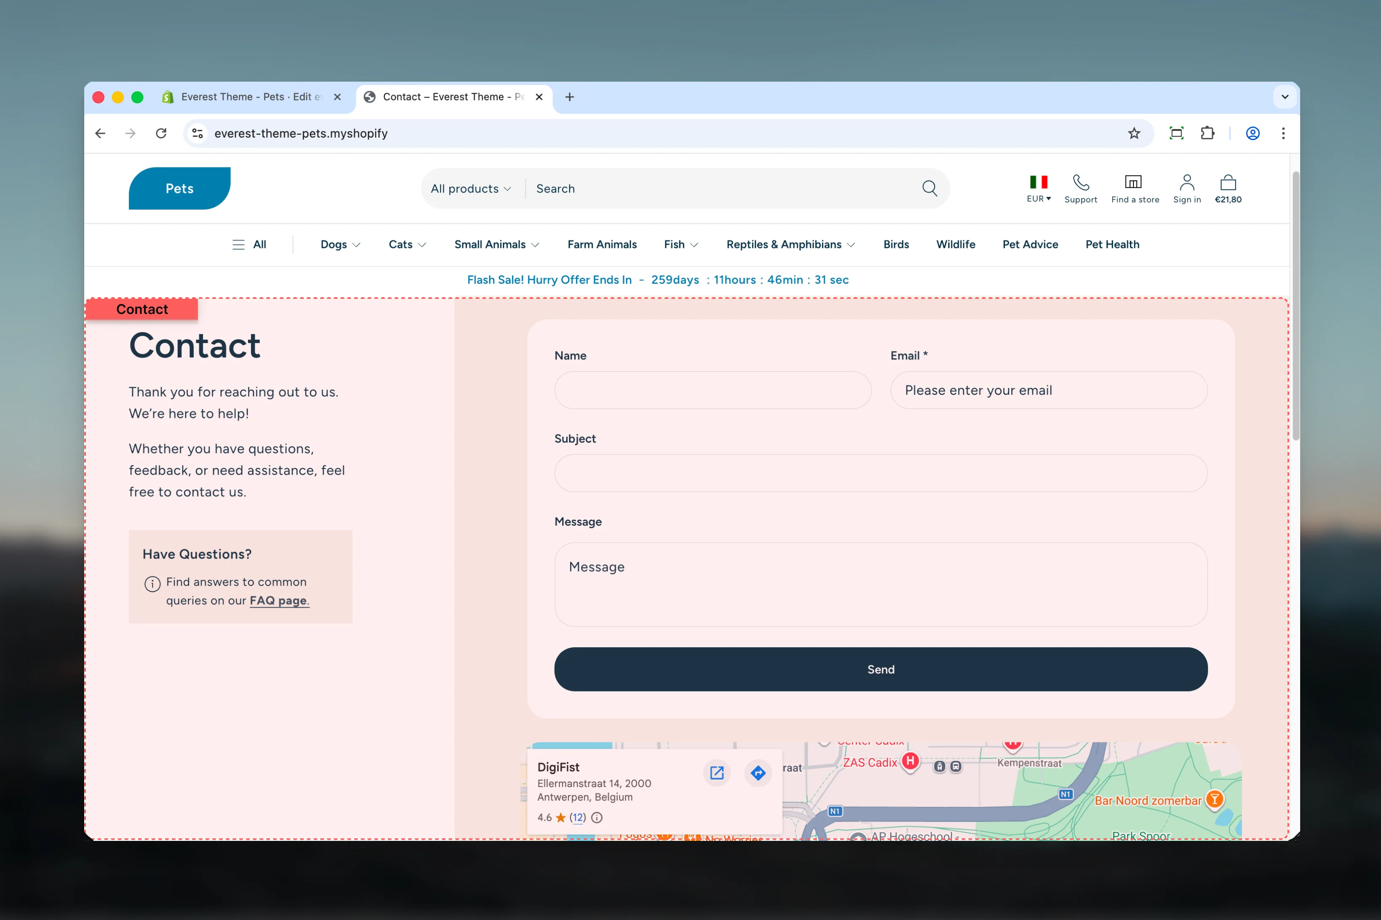Open the browser extensions puzzle icon
The image size is (1381, 920).
tap(1207, 133)
